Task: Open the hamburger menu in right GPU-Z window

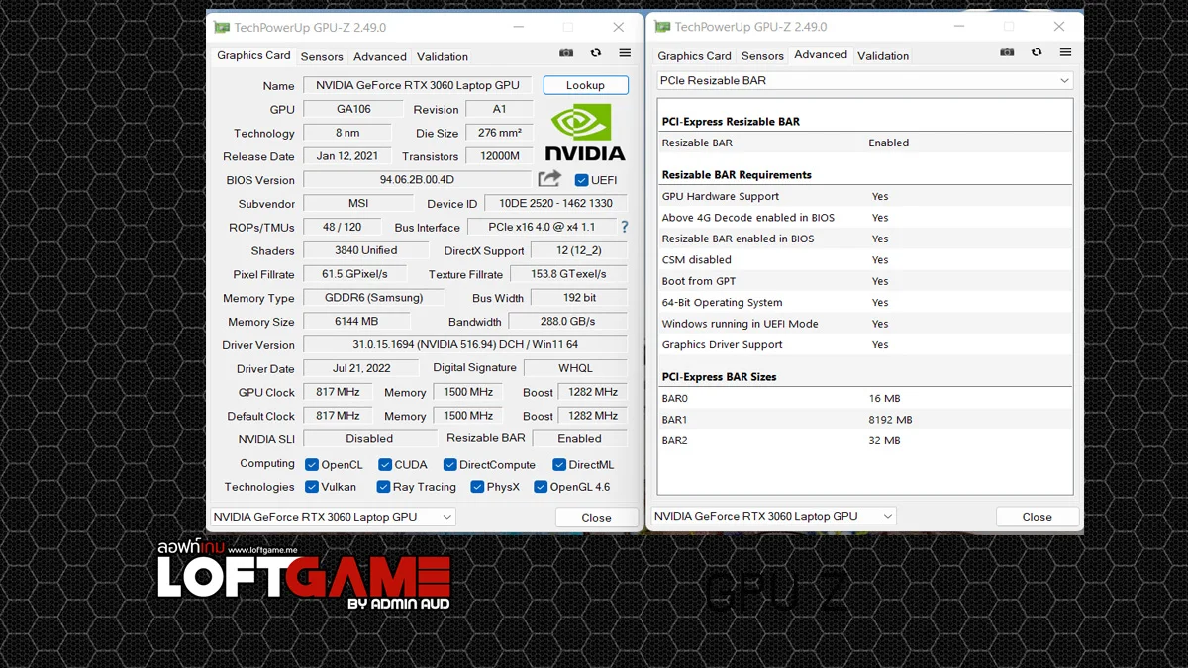Action: [1065, 52]
